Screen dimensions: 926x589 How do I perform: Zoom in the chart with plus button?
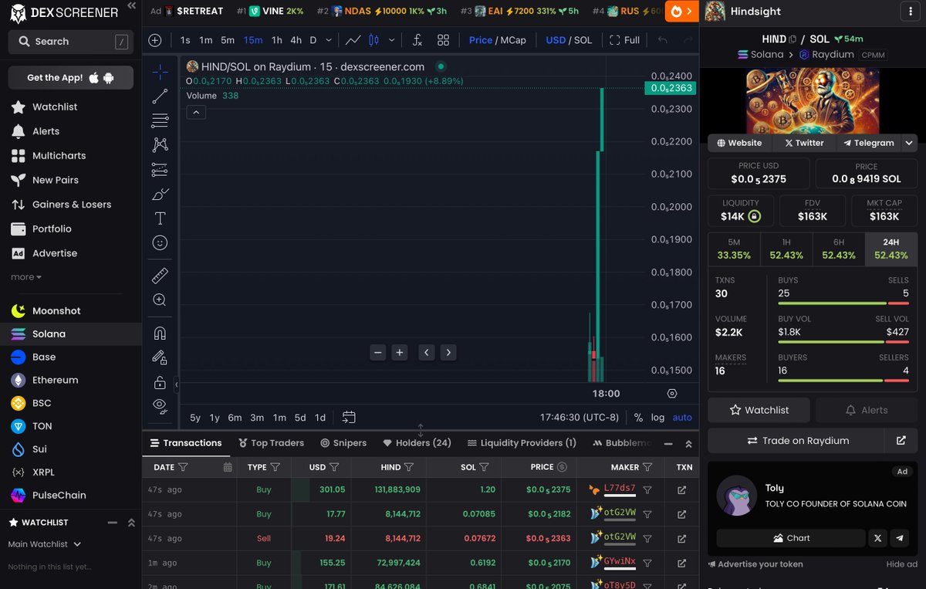coord(399,352)
